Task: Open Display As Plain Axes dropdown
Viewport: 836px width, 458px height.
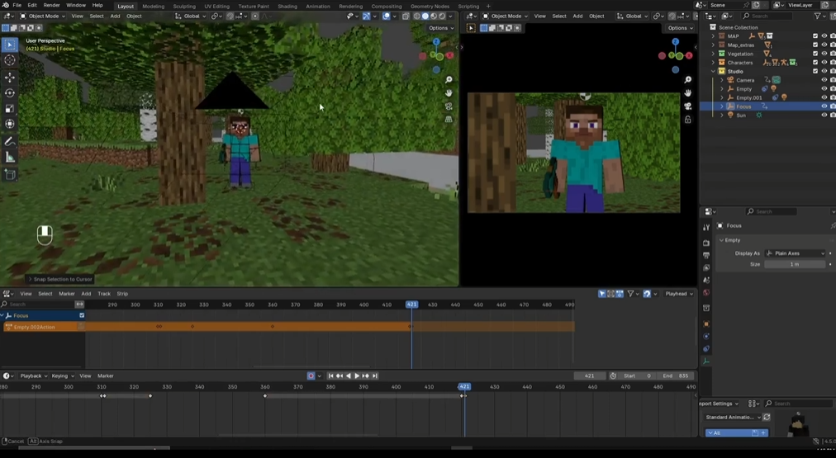Action: tap(795, 253)
